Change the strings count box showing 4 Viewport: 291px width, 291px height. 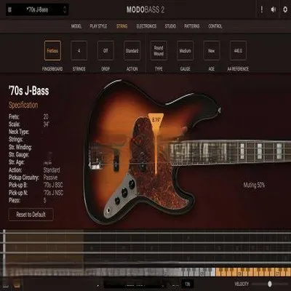point(79,51)
